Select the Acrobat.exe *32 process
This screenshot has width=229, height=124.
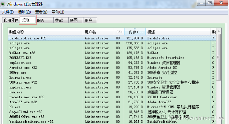point(112,68)
